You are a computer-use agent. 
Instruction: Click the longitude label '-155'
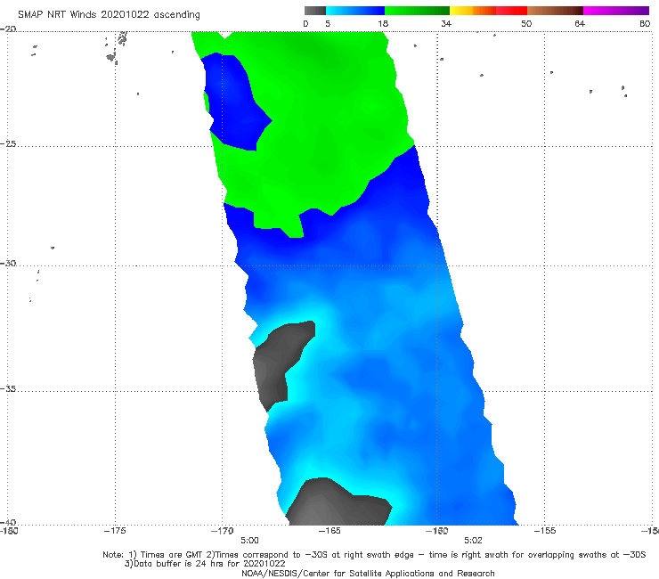(545, 531)
